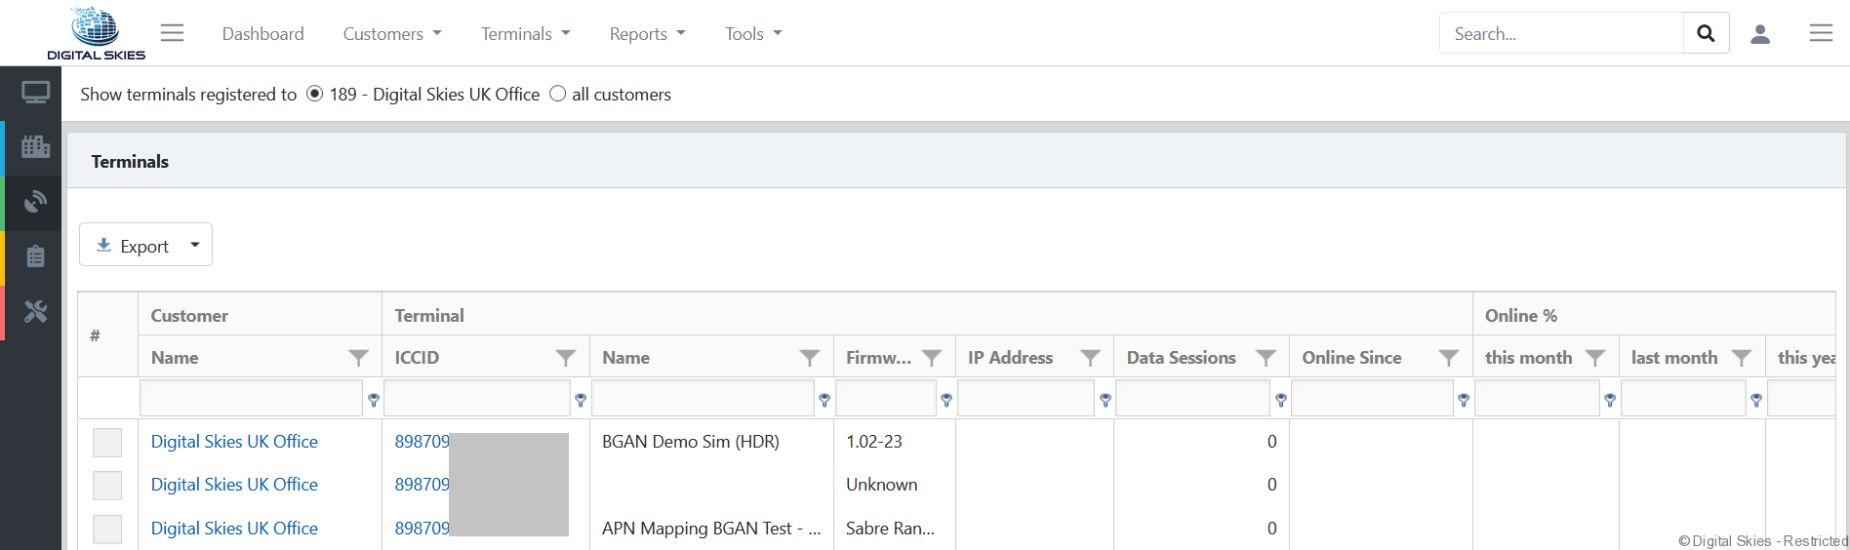Viewport: 1850px width, 550px height.
Task: Select the satellite dish sidebar icon
Action: 35,202
